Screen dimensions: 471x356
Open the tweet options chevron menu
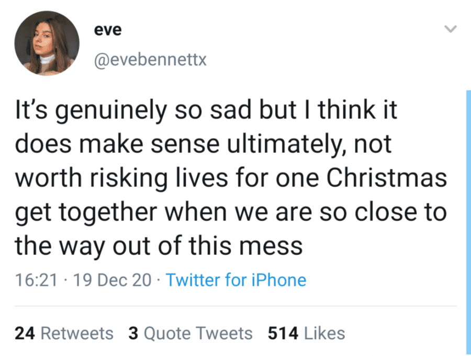point(450,29)
